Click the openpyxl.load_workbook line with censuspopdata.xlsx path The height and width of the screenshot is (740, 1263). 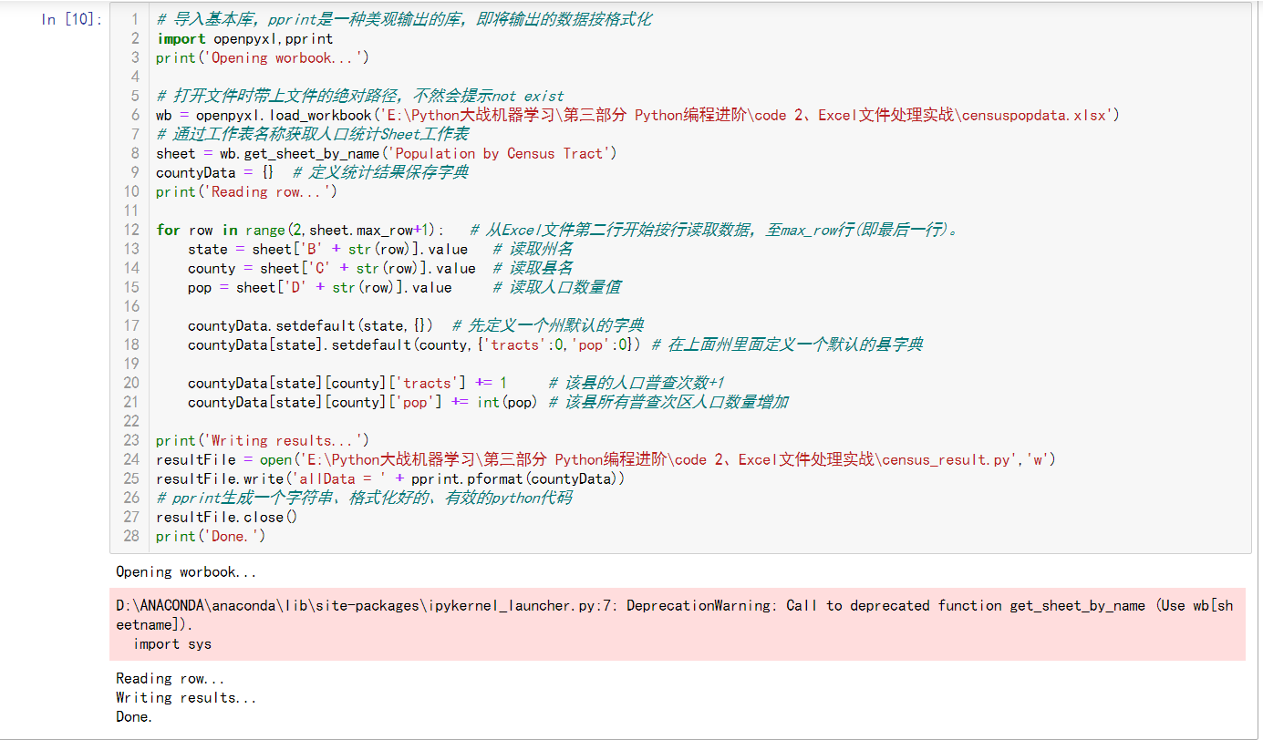637,115
